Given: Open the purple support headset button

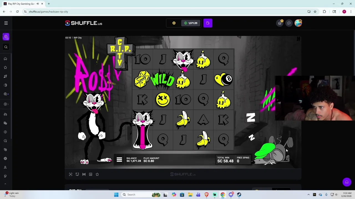Looking at the screenshot, I should 347,182.
